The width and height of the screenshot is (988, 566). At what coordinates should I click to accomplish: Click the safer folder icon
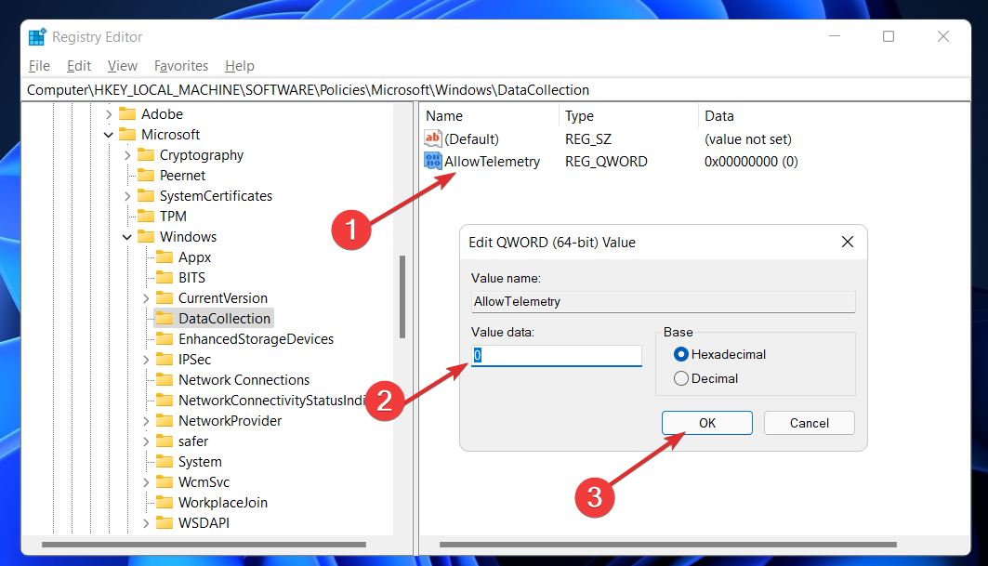coord(165,441)
